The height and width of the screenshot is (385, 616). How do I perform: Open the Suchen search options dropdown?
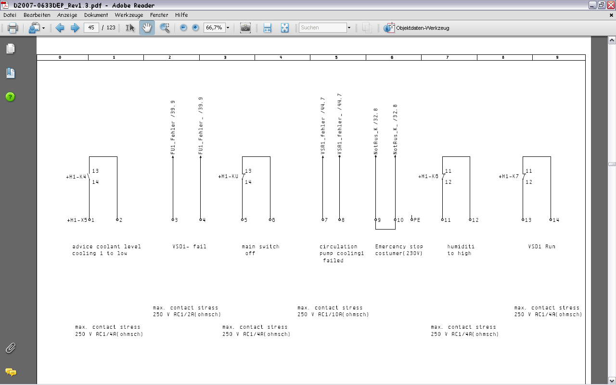pos(349,28)
